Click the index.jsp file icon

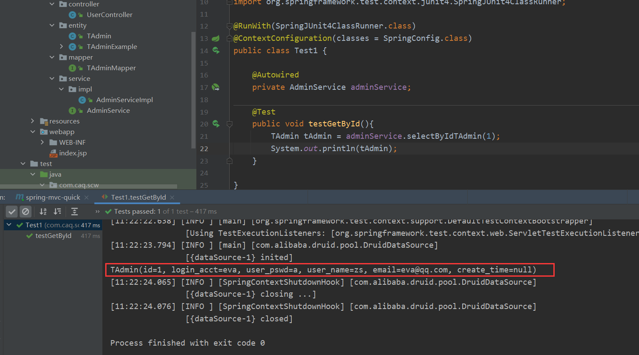point(53,153)
